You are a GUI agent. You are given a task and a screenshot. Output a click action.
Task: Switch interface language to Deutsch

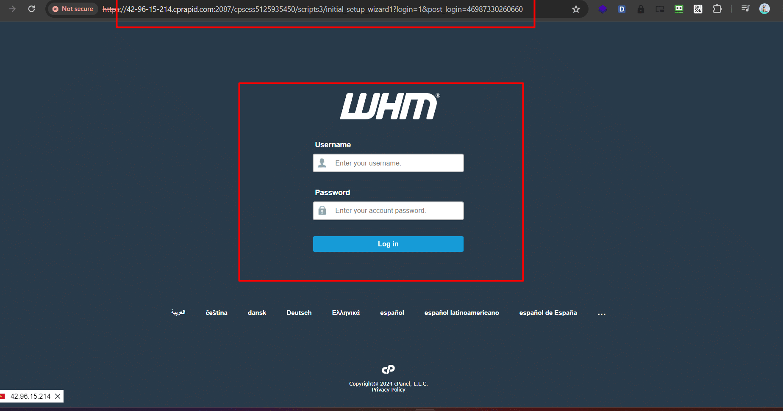pyautogui.click(x=299, y=312)
